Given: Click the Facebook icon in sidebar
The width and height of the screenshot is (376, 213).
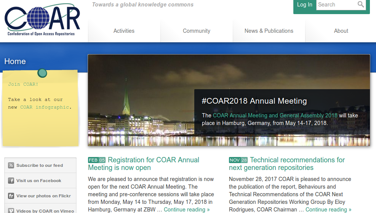Looking at the screenshot, I should pyautogui.click(x=11, y=181).
